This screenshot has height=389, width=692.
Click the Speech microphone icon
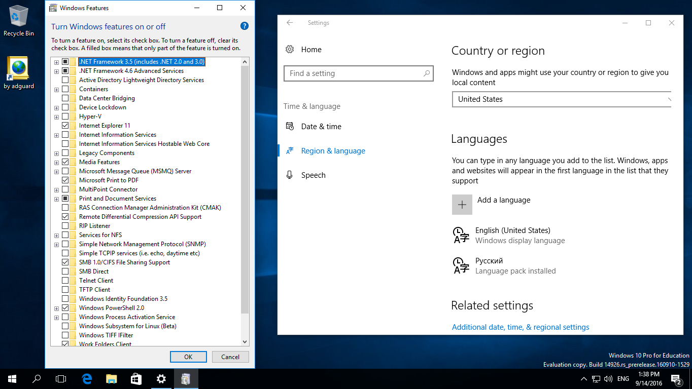click(290, 175)
